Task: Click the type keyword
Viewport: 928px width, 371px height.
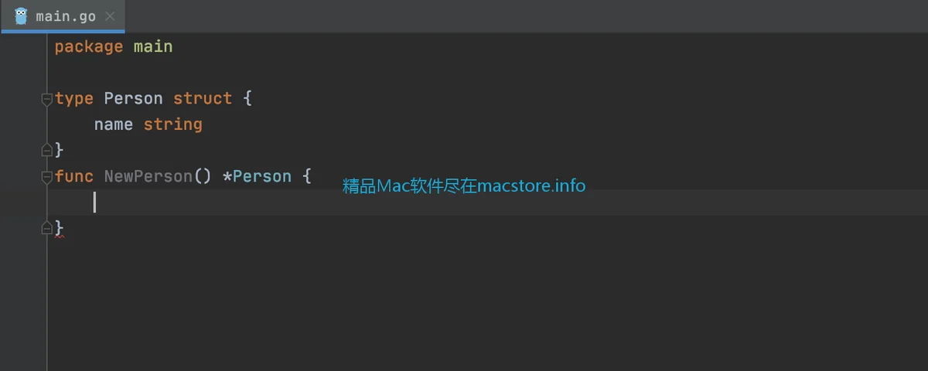Action: click(x=74, y=99)
